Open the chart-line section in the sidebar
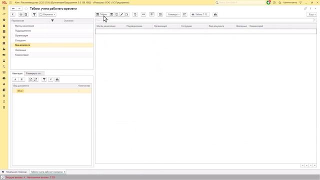 pyautogui.click(x=4, y=14)
